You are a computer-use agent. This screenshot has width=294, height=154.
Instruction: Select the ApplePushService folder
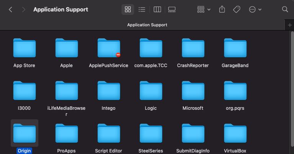108,49
